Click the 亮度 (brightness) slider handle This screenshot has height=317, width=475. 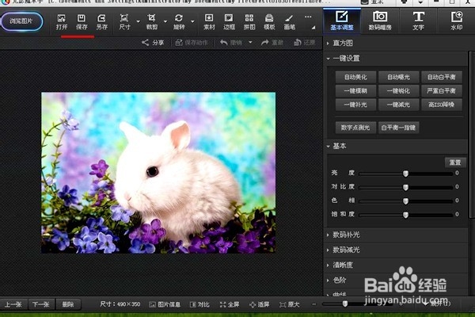pos(405,174)
